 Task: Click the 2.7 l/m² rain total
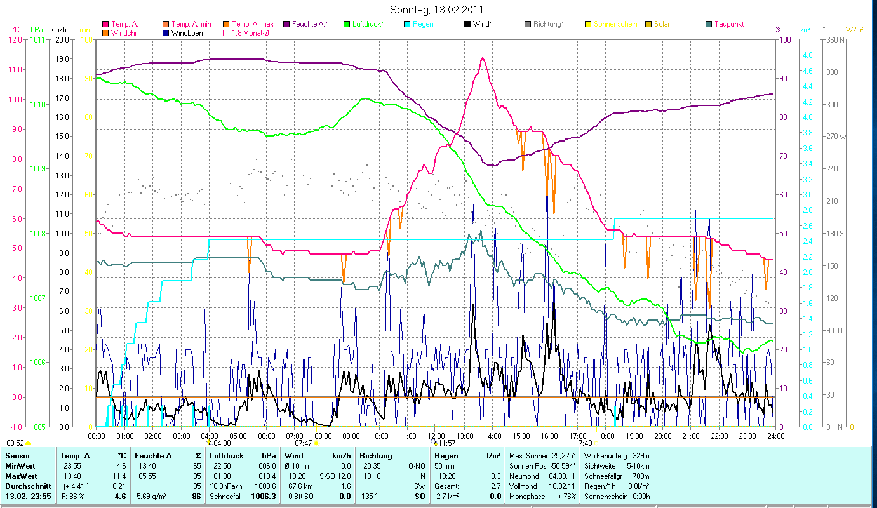point(449,496)
